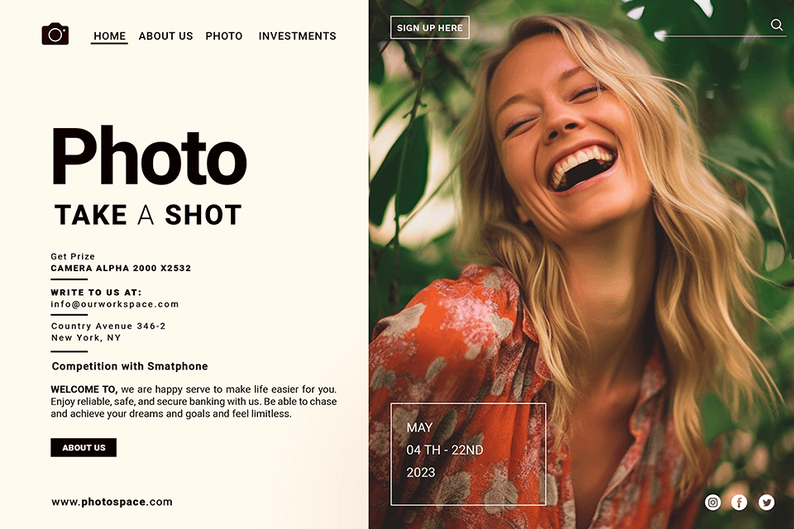Open the Instagram social icon

tap(712, 503)
